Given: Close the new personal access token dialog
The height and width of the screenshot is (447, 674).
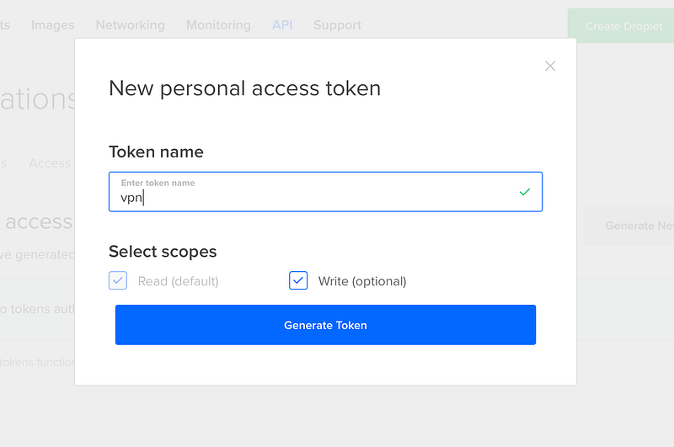Looking at the screenshot, I should 550,66.
